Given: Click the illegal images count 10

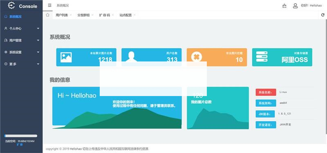Looking at the screenshot, I should click(x=239, y=60).
